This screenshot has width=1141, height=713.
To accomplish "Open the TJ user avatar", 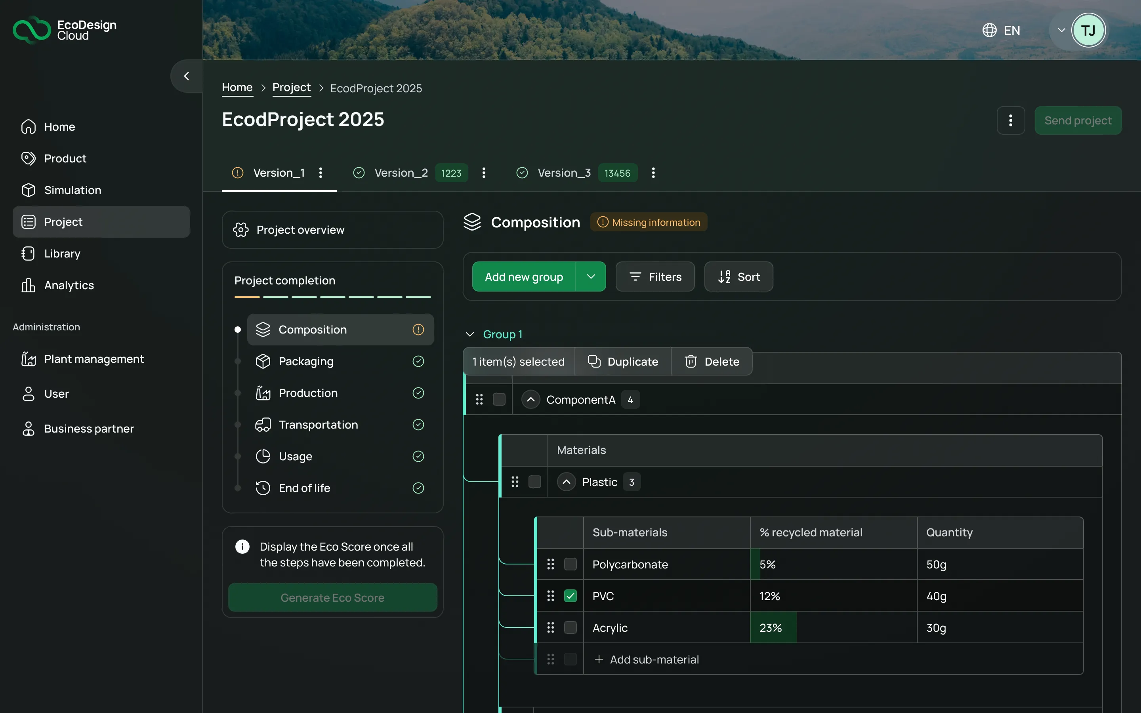I will pyautogui.click(x=1088, y=30).
